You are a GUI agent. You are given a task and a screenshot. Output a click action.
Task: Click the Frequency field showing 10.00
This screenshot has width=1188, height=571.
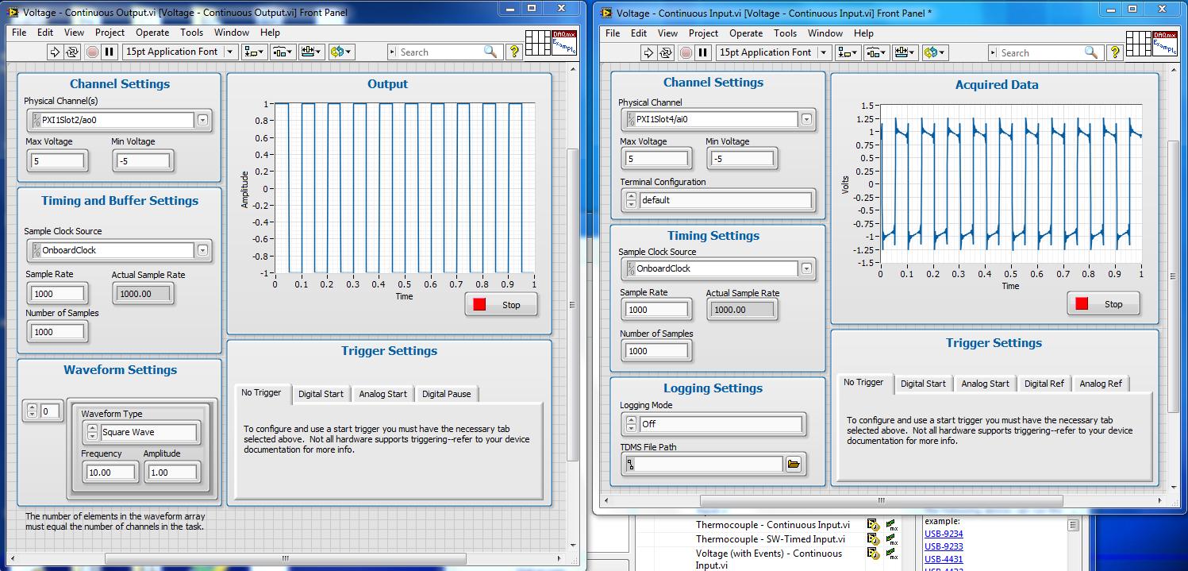pos(110,472)
